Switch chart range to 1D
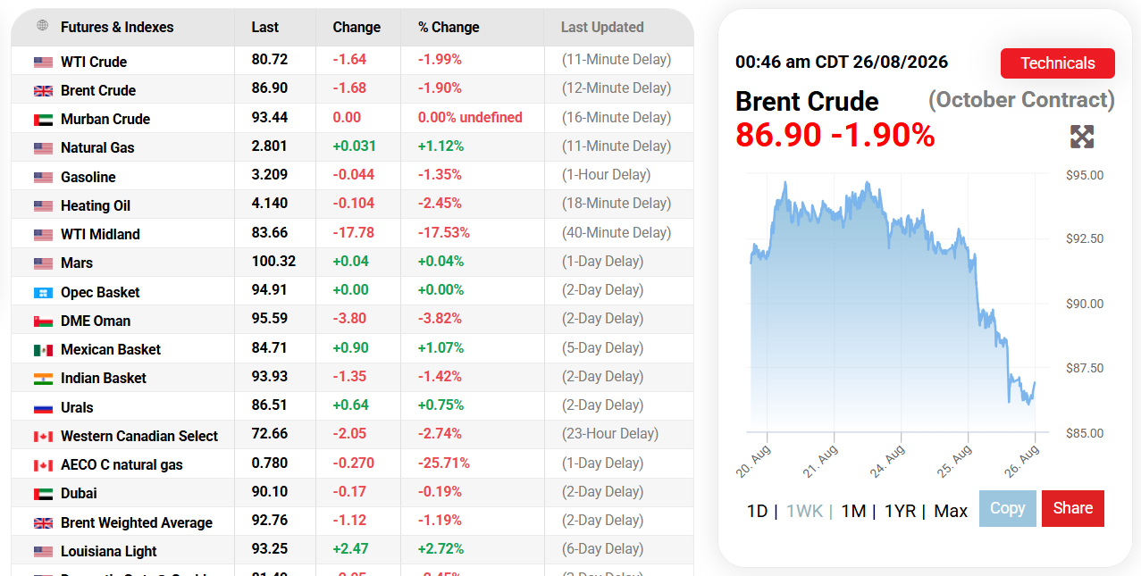This screenshot has height=576, width=1141. (x=757, y=511)
